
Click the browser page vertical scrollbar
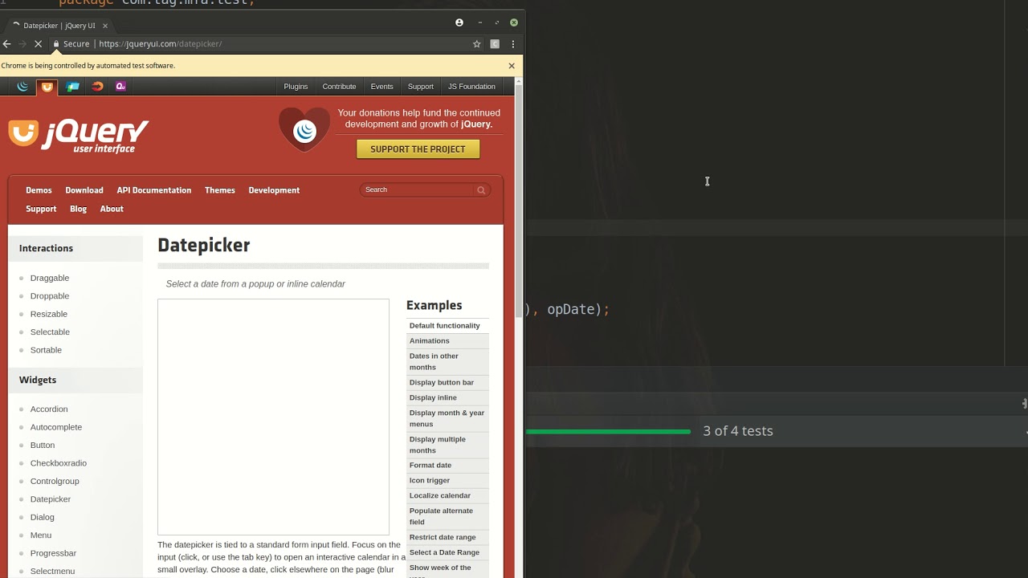[519, 201]
